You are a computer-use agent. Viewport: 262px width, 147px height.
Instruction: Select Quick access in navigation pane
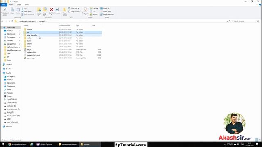tap(10, 27)
